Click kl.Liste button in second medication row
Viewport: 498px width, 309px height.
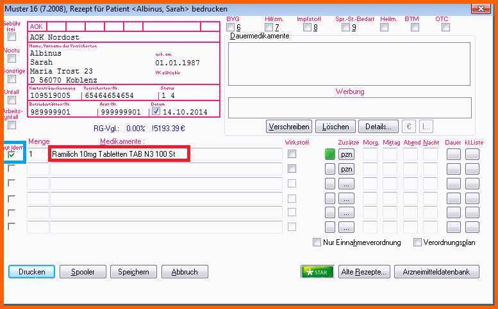(472, 169)
